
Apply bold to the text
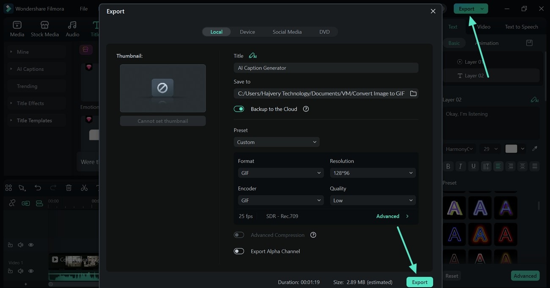click(448, 166)
